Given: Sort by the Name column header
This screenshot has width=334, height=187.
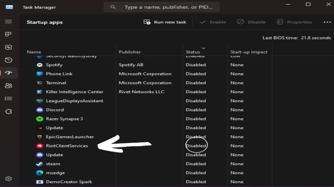Looking at the screenshot, I should [x=34, y=52].
